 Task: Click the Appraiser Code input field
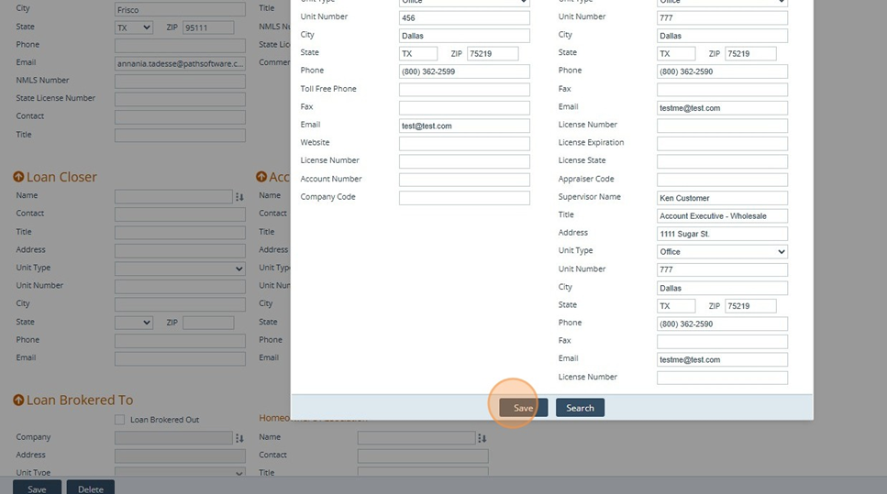point(722,180)
